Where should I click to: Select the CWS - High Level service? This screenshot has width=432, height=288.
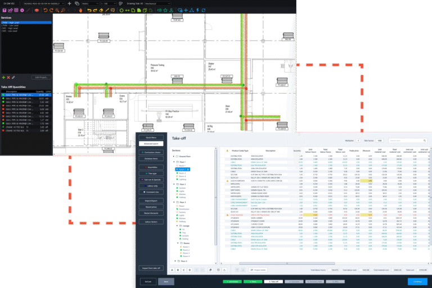(10, 28)
